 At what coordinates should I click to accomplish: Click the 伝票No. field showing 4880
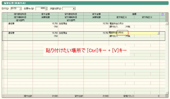click(41, 9)
